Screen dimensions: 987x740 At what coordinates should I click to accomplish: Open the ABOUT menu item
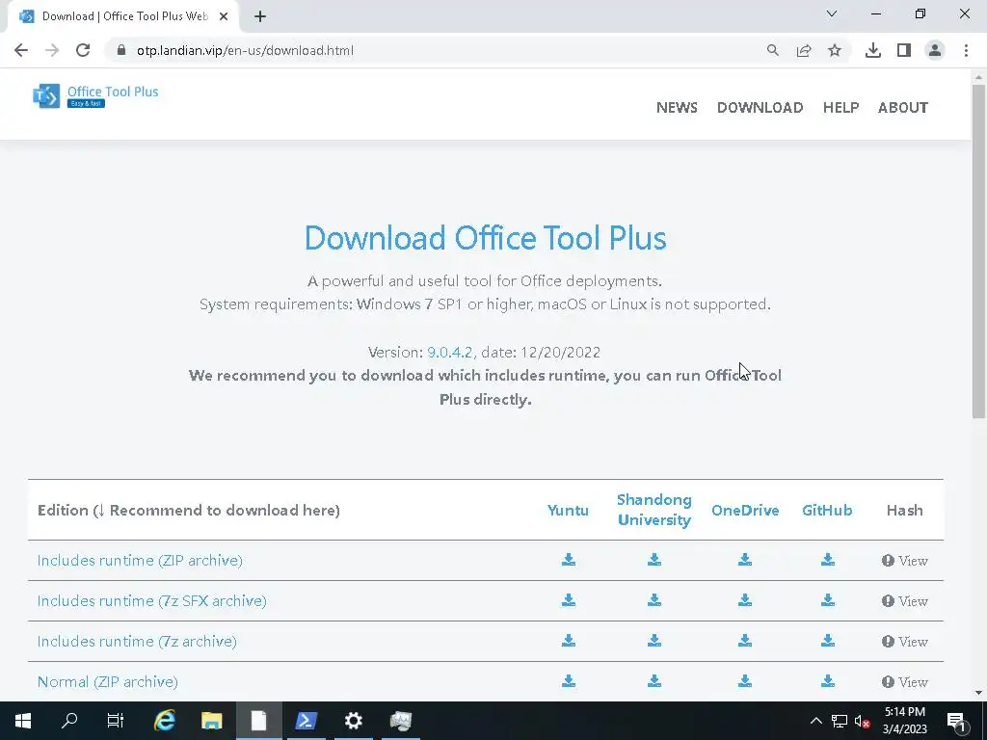(902, 108)
